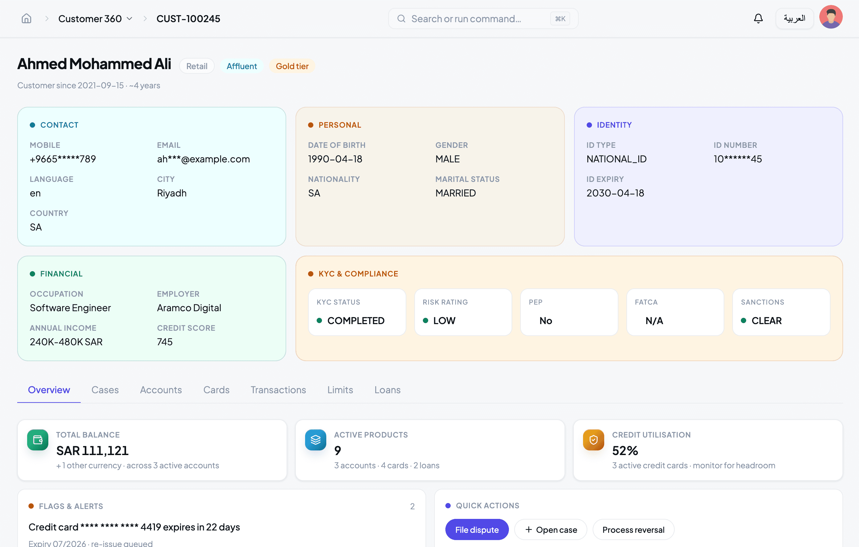This screenshot has width=859, height=547.
Task: Click the Active Products layers icon
Action: [316, 440]
